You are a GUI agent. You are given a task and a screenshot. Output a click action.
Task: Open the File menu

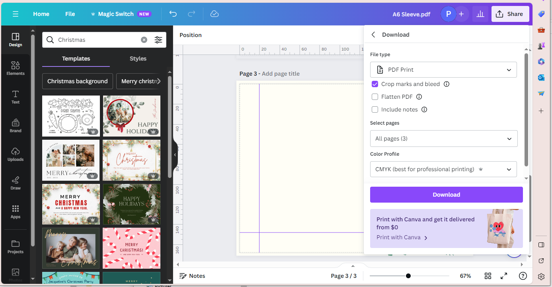coord(70,14)
